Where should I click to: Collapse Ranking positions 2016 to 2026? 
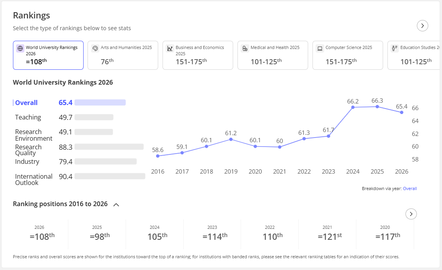click(x=116, y=205)
